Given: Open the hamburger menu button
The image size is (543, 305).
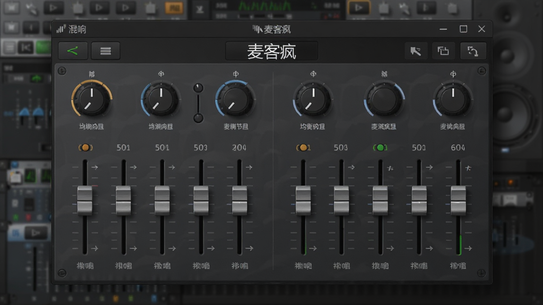Looking at the screenshot, I should click(x=106, y=51).
